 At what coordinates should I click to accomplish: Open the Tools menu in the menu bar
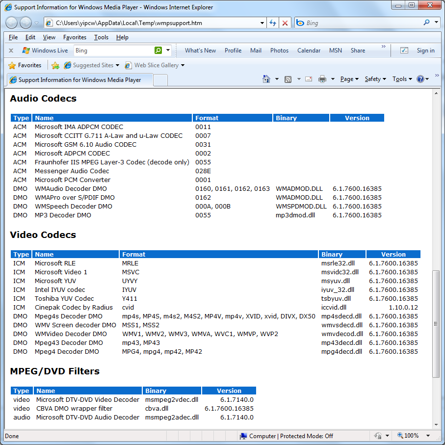(101, 37)
